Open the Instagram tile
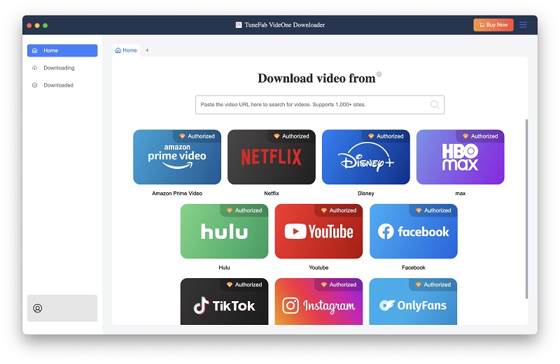The width and height of the screenshot is (560, 364). coord(318,301)
